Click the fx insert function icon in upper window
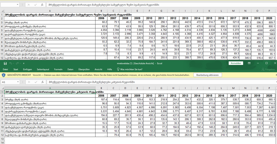The width and height of the screenshot is (277, 144). tap(42, 5)
